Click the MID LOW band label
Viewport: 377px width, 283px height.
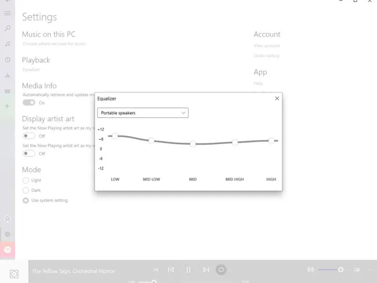click(151, 179)
